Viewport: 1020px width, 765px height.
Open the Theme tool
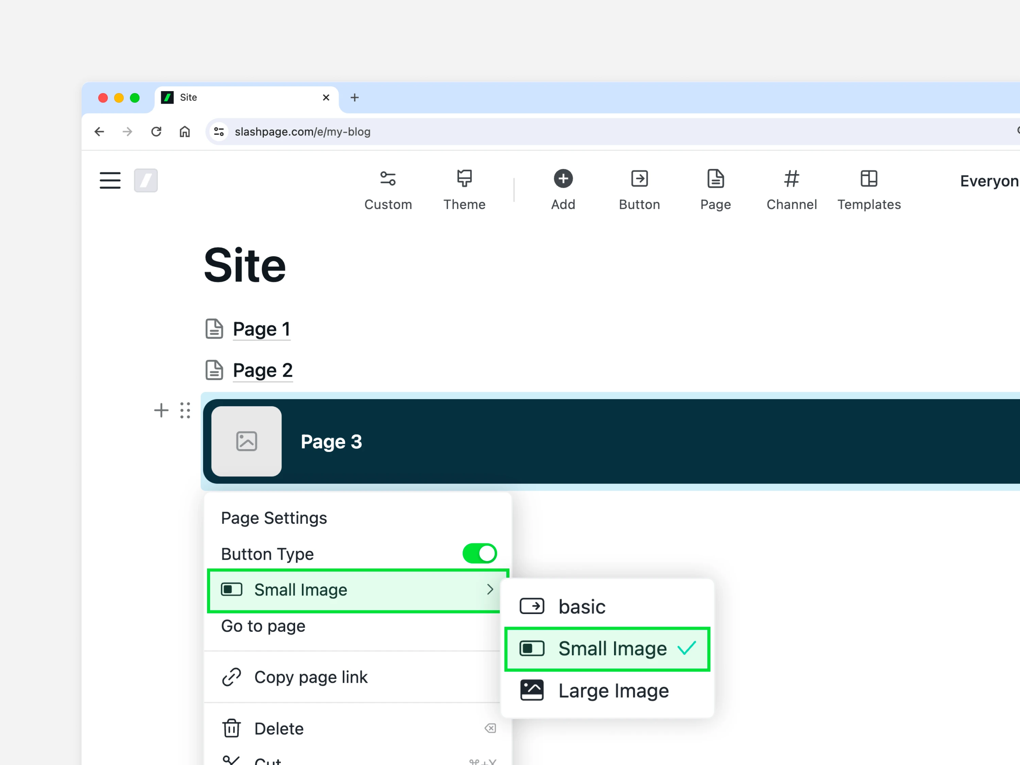click(x=464, y=190)
